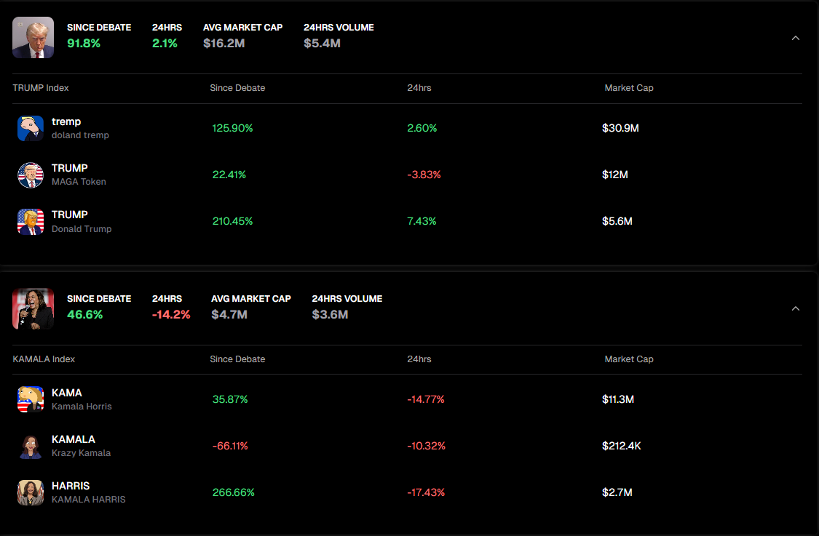The image size is (819, 536).
Task: Click the KAMALA HARRIS subtitle text
Action: pos(89,500)
